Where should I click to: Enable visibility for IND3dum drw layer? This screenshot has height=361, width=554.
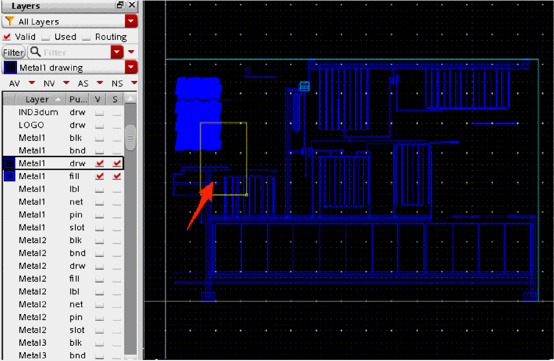(100, 113)
